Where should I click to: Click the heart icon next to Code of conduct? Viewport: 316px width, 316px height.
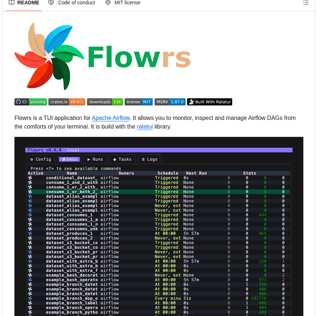click(x=51, y=3)
